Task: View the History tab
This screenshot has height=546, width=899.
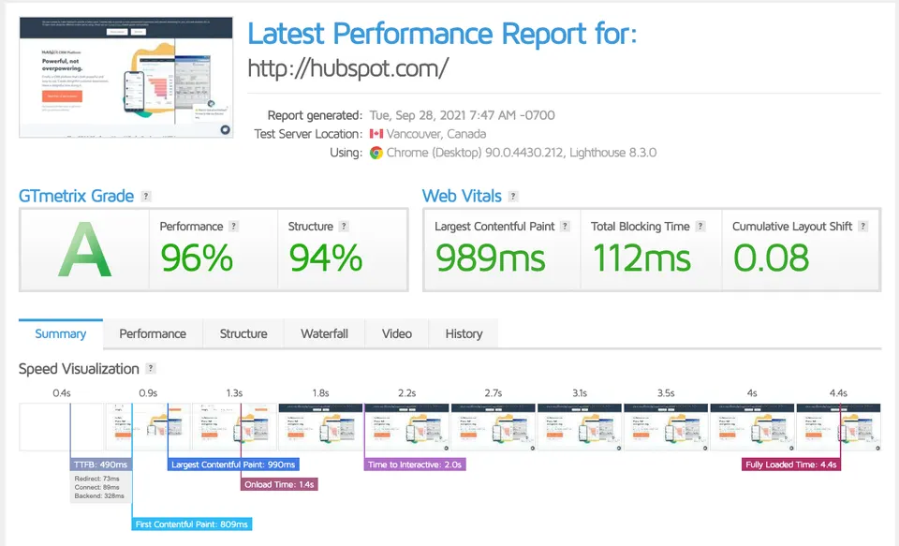Action: pyautogui.click(x=464, y=333)
